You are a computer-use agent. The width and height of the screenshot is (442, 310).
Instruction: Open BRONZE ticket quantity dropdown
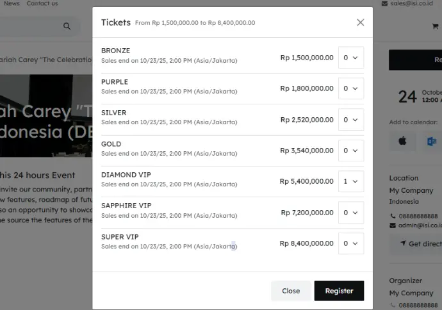click(350, 58)
